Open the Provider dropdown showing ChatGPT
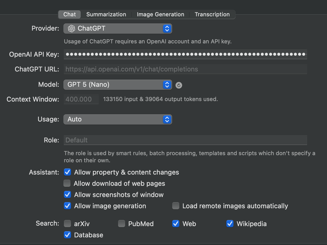The image size is (327, 245). click(118, 29)
